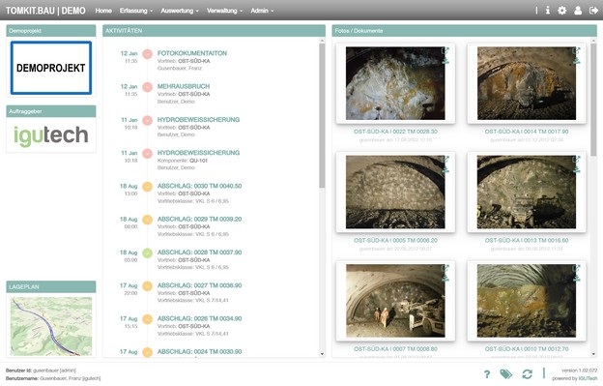Open ABSCHLAG: 0030 TM 0040.50
603x386 pixels.
[x=199, y=186]
